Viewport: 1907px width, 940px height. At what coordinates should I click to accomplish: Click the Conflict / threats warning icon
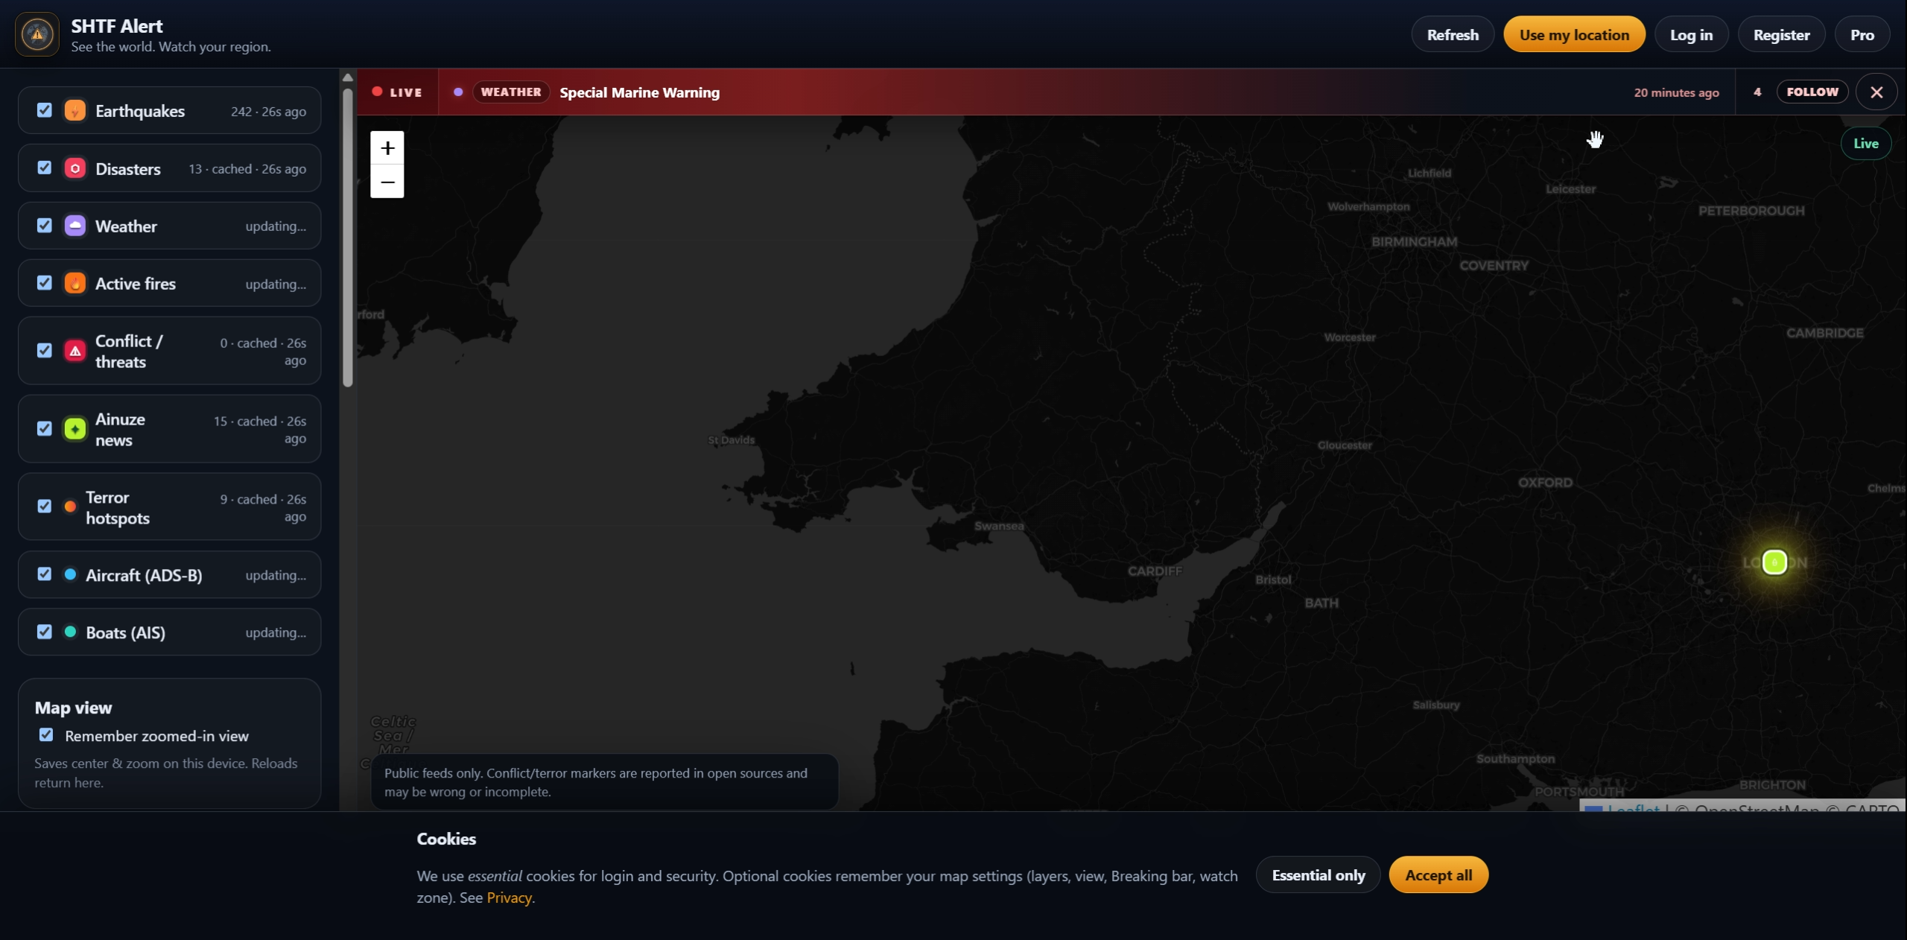(75, 351)
